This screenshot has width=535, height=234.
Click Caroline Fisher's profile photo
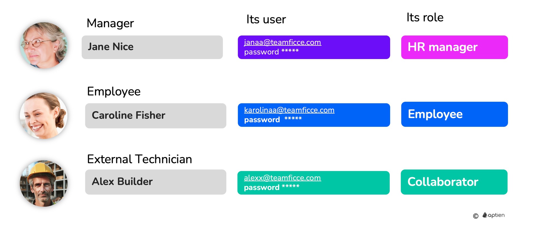44,116
